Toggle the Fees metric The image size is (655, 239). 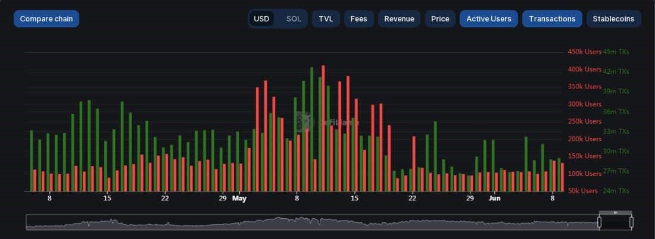359,19
